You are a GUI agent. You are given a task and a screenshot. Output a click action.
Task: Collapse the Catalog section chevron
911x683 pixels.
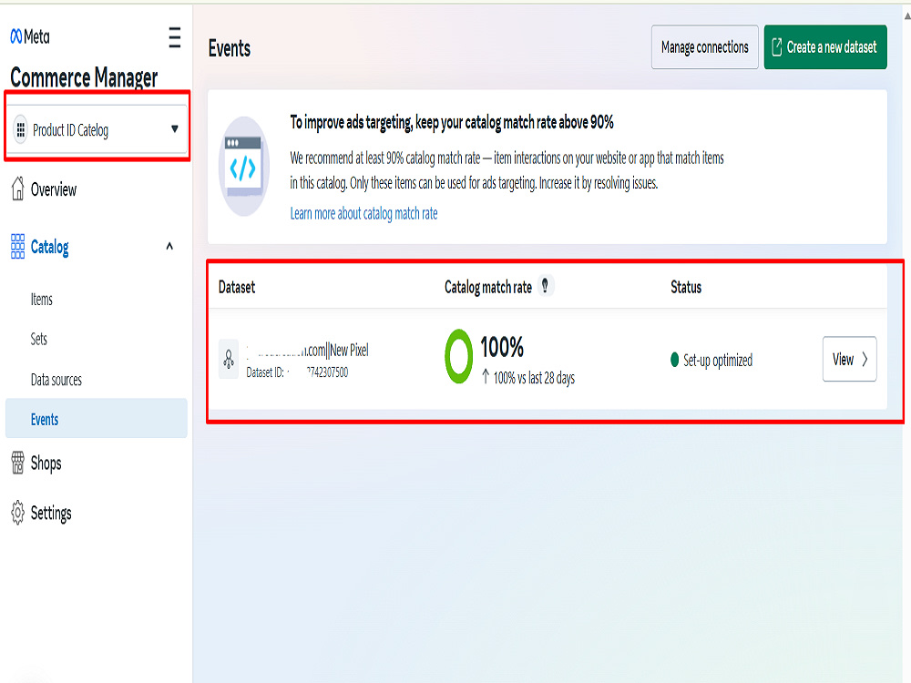click(169, 246)
